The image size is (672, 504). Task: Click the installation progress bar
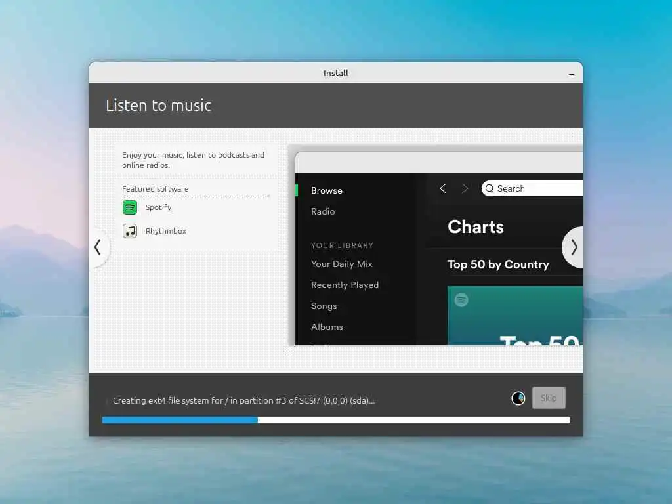(x=336, y=420)
